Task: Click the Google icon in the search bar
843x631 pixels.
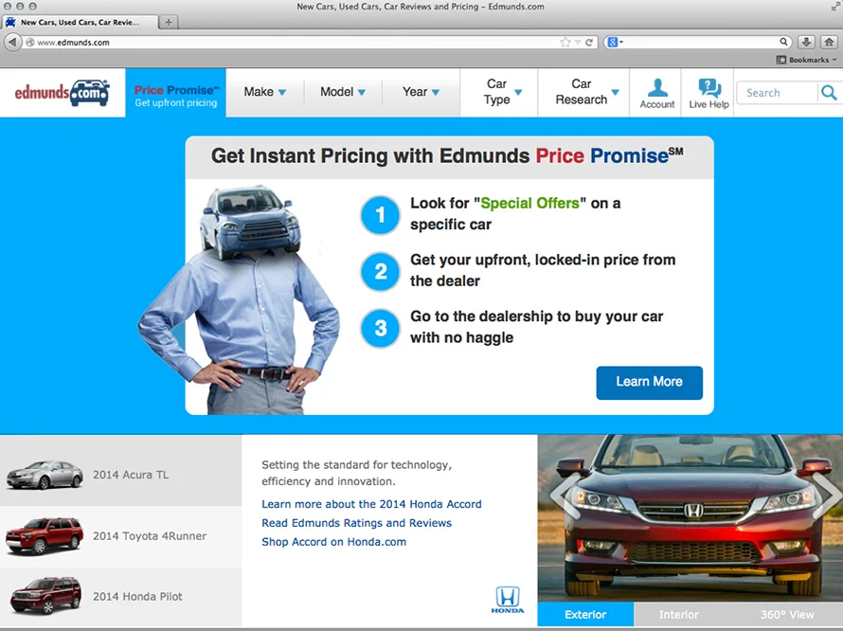Action: pyautogui.click(x=614, y=42)
